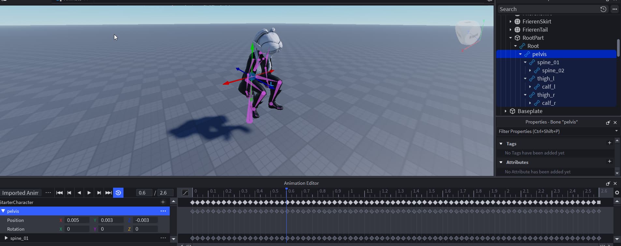Add a new attribute

(x=609, y=161)
